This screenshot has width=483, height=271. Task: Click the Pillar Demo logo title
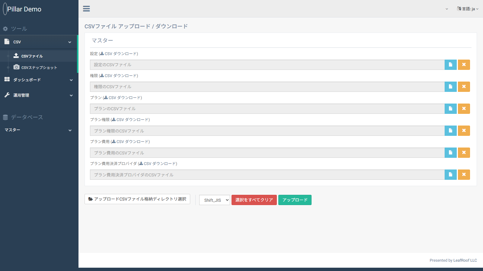(24, 9)
